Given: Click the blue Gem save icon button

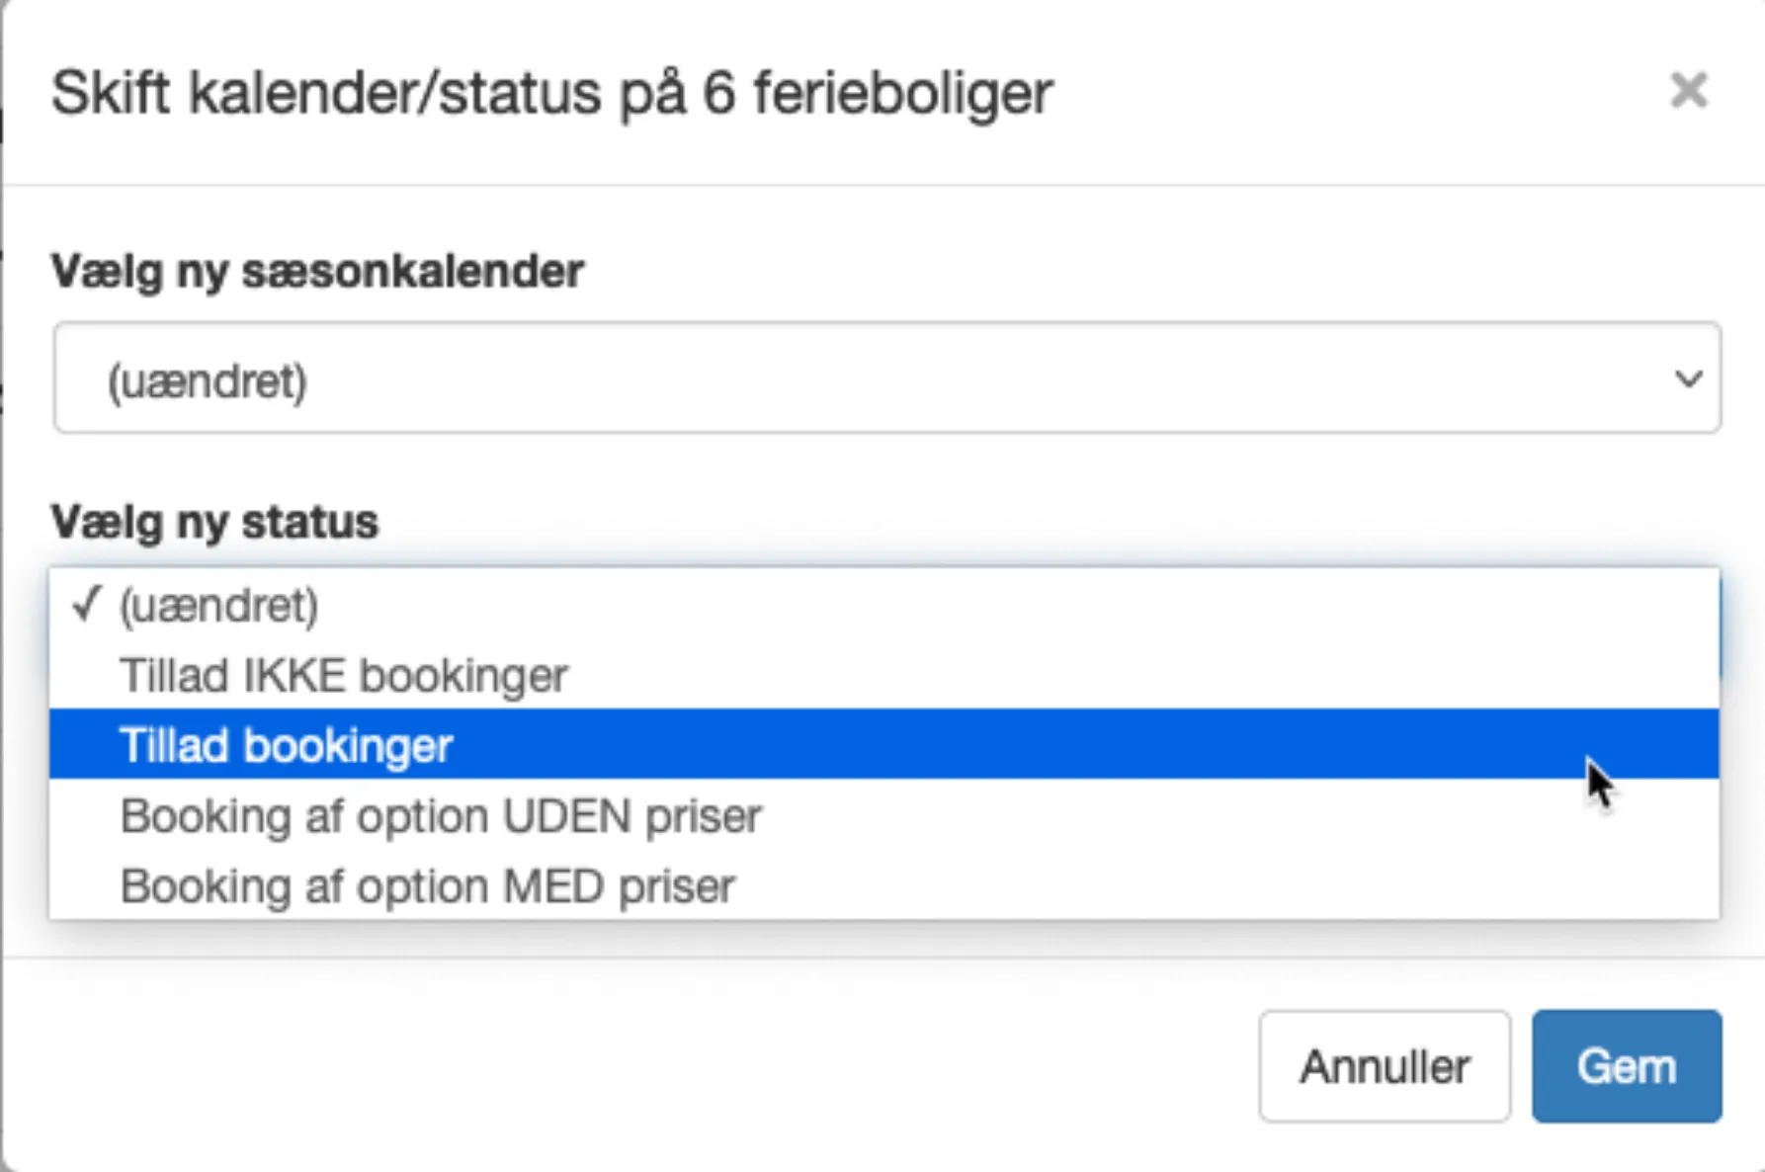Looking at the screenshot, I should 1626,1065.
